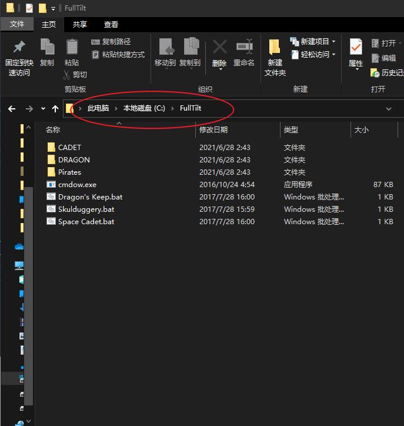Click the History (历史记录) icon

(x=375, y=73)
